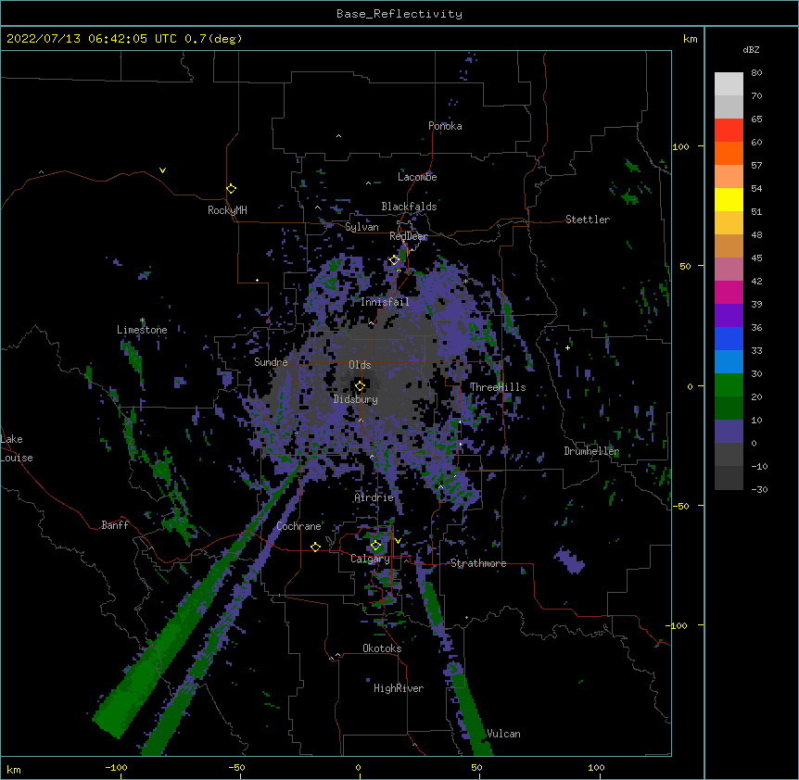Click the RedDeer city label
The height and width of the screenshot is (780, 799).
click(x=408, y=236)
